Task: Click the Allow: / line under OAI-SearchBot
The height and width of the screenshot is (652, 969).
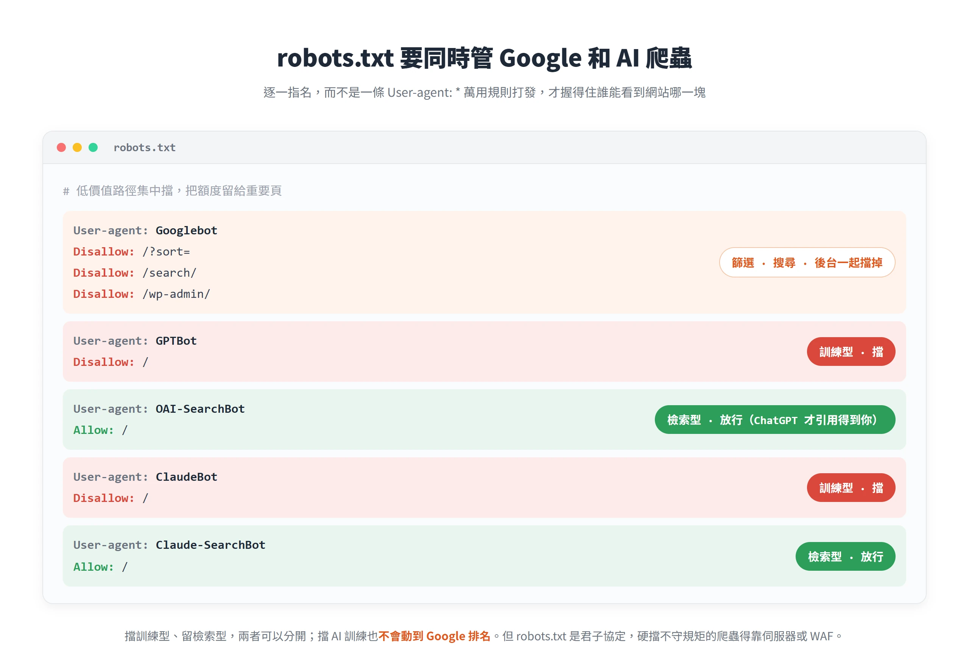Action: [100, 431]
